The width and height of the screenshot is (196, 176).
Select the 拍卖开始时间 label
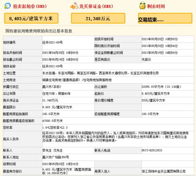104,39
